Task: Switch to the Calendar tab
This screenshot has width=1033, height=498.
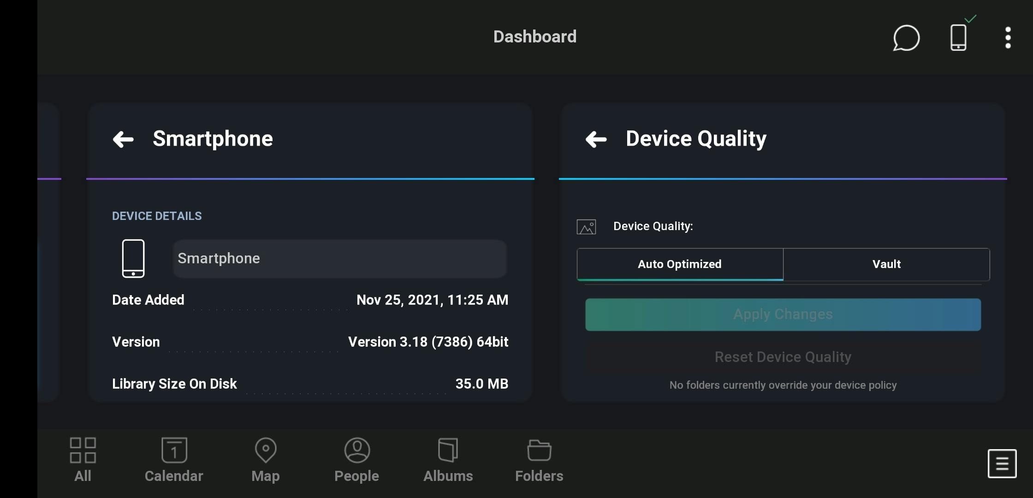Action: [174, 459]
